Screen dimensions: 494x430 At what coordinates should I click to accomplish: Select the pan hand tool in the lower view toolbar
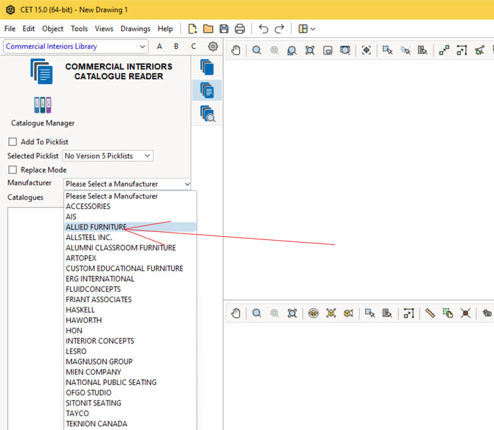[236, 313]
